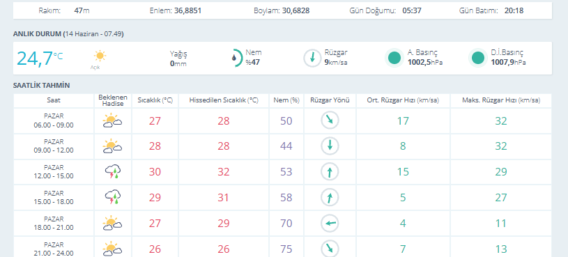568x257 pixels.
Task: Click thunderstorm icon for 15.00 - 18.00 row
Action: click(113, 198)
